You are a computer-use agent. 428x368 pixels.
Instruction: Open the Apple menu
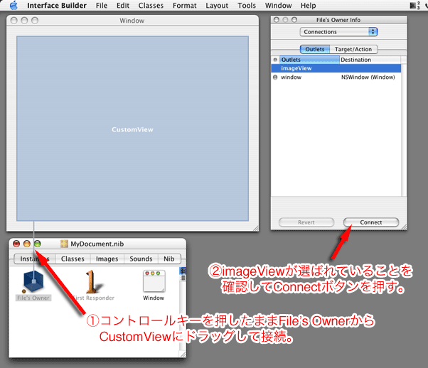(13, 6)
